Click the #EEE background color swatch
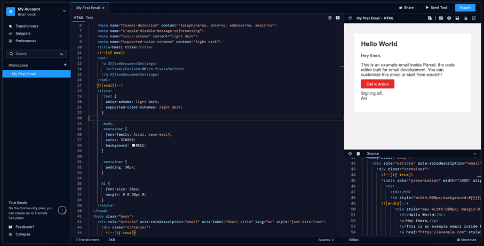This screenshot has width=484, height=246. click(x=133, y=145)
